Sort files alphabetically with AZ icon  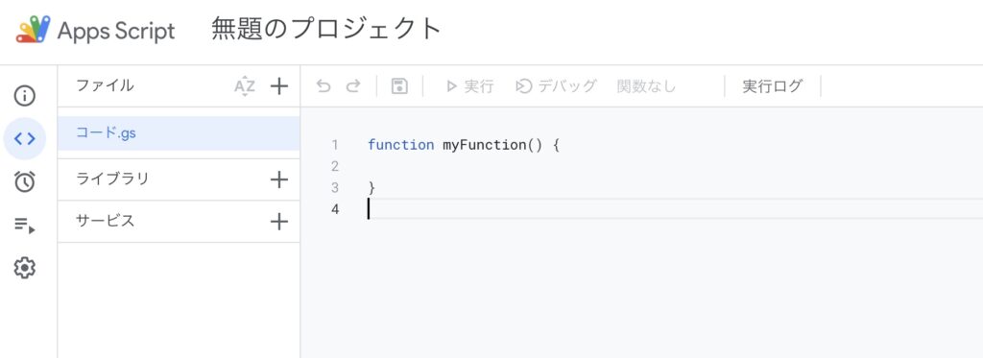tap(245, 85)
